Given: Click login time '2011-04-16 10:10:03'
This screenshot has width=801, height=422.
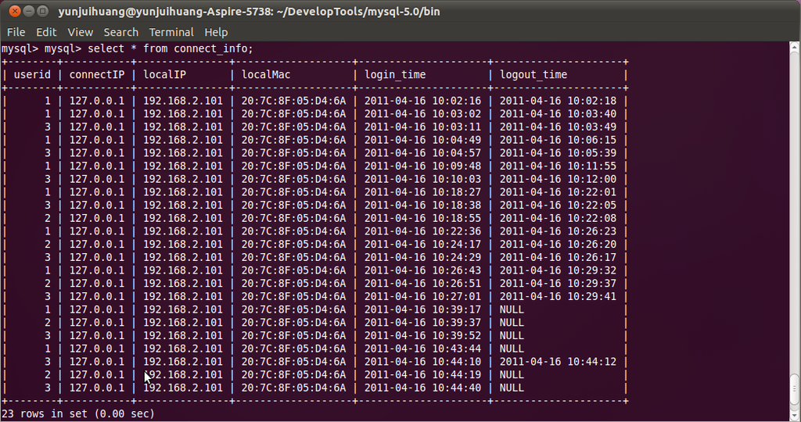Looking at the screenshot, I should click(422, 179).
